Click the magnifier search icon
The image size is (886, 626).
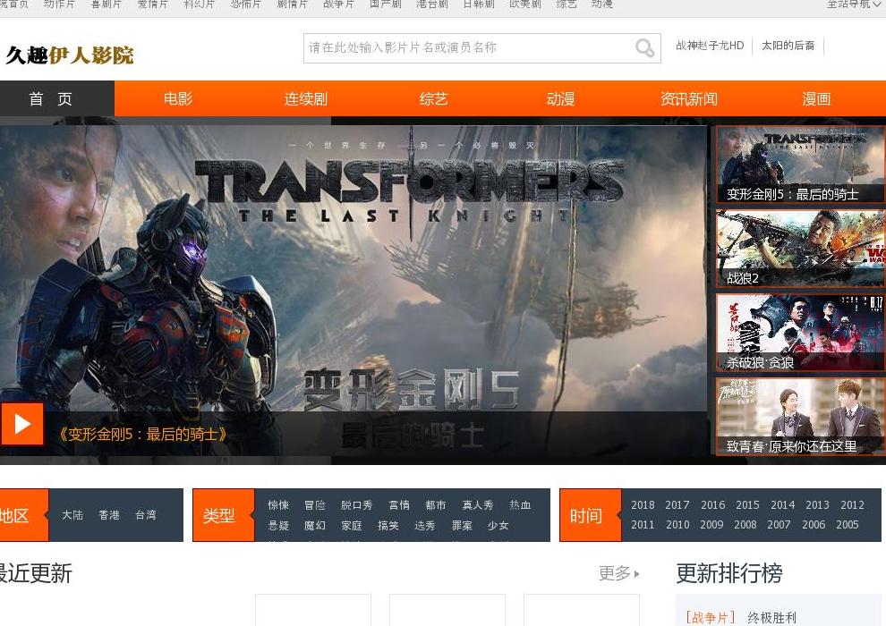(x=644, y=48)
